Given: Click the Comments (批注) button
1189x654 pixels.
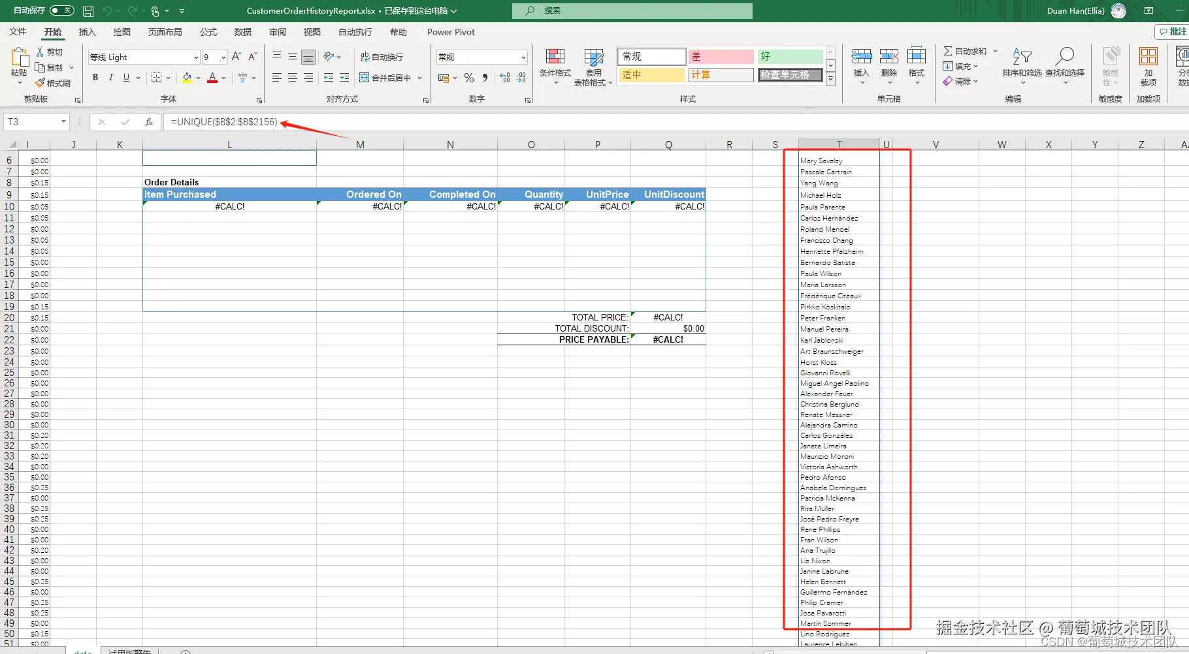Looking at the screenshot, I should coord(1172,32).
